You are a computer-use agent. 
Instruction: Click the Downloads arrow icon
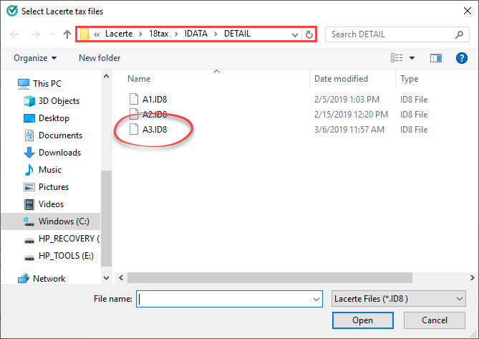point(29,153)
